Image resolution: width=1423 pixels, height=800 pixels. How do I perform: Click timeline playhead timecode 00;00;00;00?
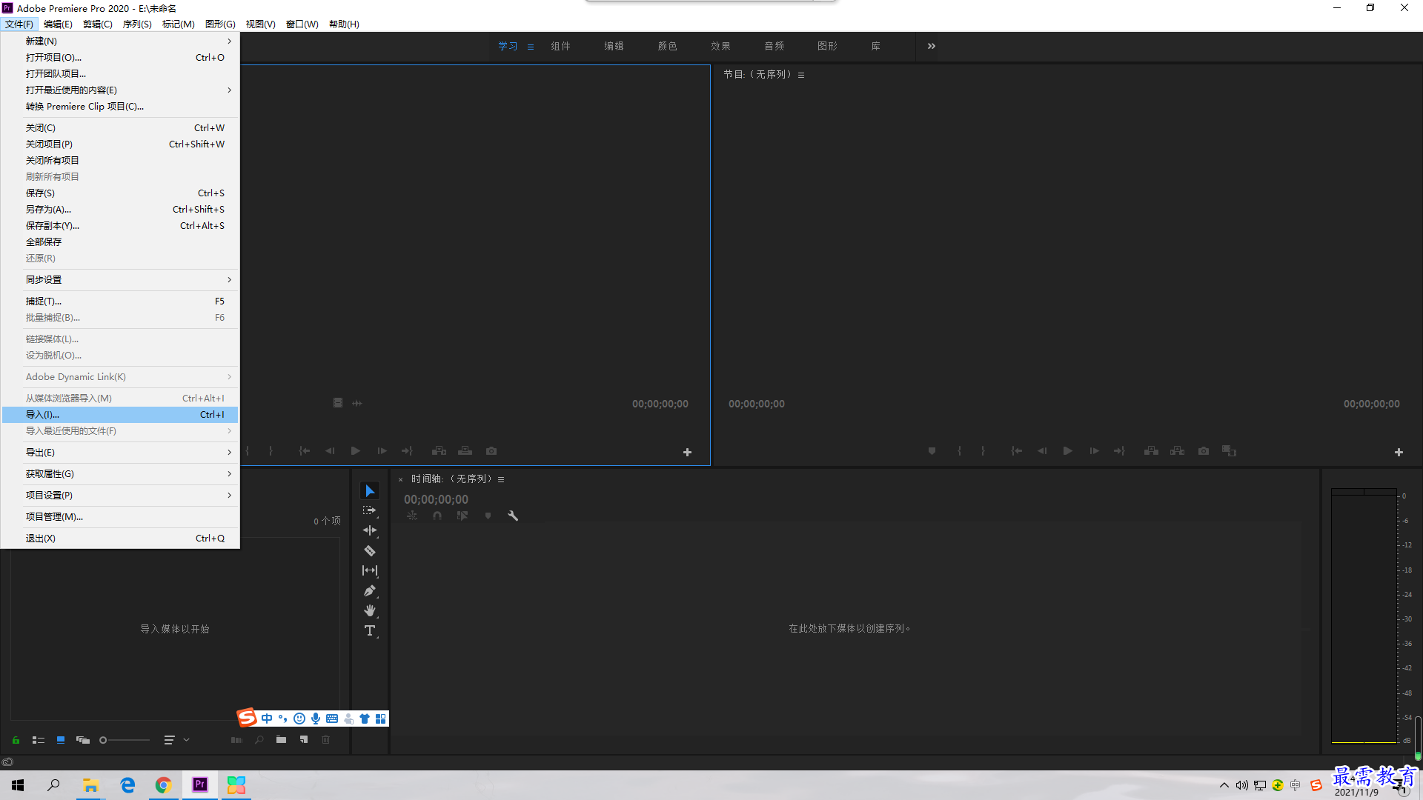point(436,499)
